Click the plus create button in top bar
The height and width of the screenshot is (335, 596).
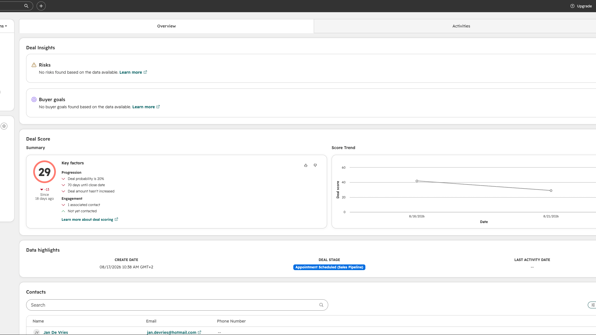pos(41,6)
